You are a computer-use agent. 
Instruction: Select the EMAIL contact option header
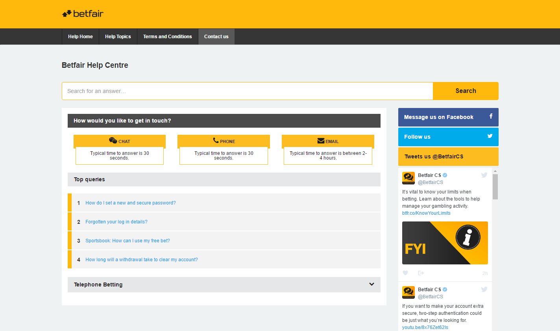tap(328, 141)
